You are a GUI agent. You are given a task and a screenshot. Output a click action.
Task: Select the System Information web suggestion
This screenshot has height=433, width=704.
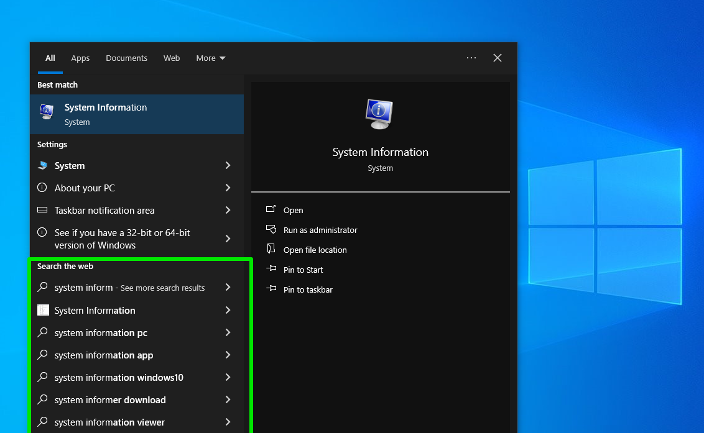[137, 310]
